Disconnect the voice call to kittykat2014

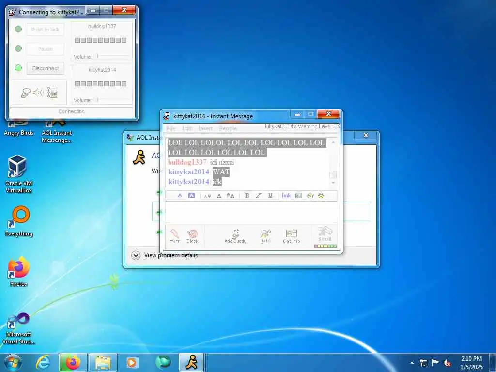46,68
